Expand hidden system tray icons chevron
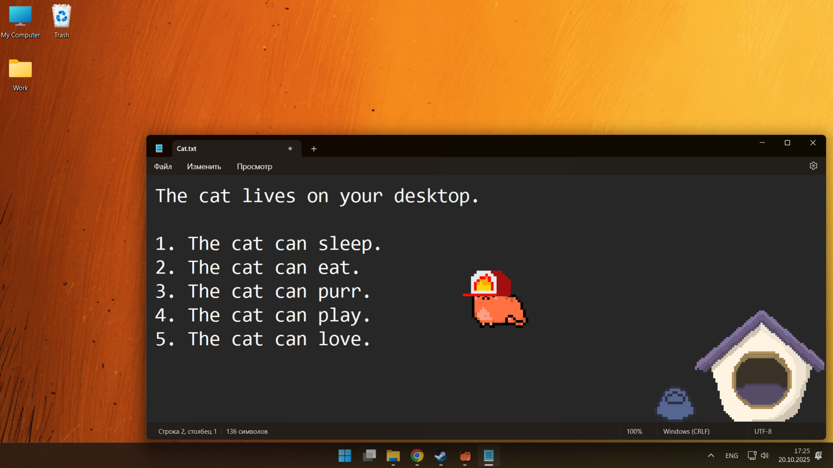 coord(711,455)
